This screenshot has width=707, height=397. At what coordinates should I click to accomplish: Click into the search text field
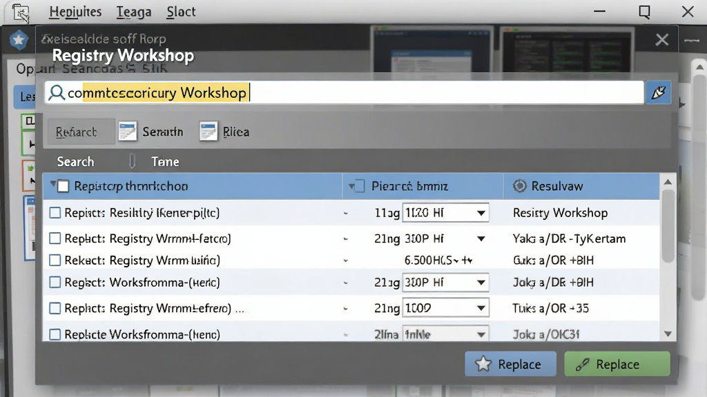click(x=344, y=93)
